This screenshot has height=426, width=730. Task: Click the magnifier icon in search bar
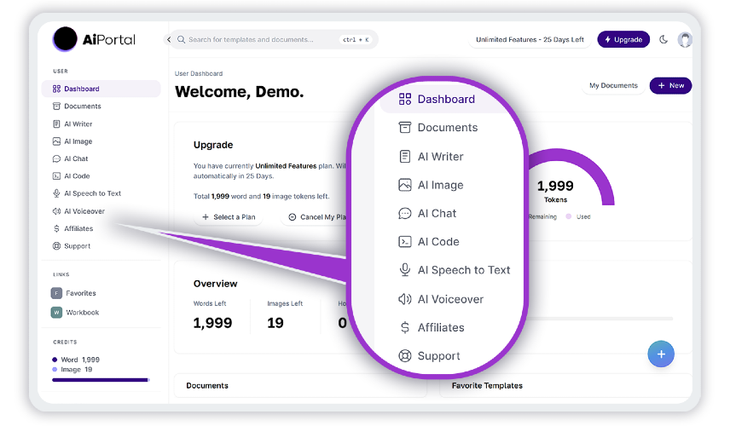tap(181, 39)
